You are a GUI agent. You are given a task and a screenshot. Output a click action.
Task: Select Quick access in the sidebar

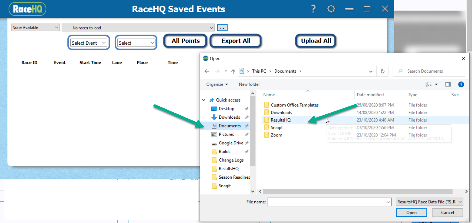click(228, 100)
